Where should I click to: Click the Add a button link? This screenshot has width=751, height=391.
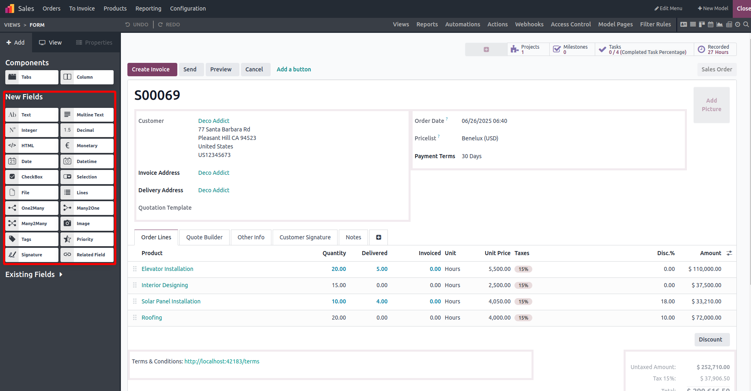294,69
